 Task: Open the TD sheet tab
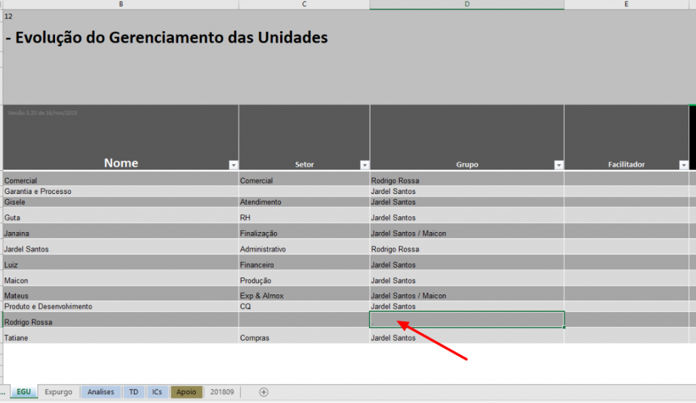point(134,392)
